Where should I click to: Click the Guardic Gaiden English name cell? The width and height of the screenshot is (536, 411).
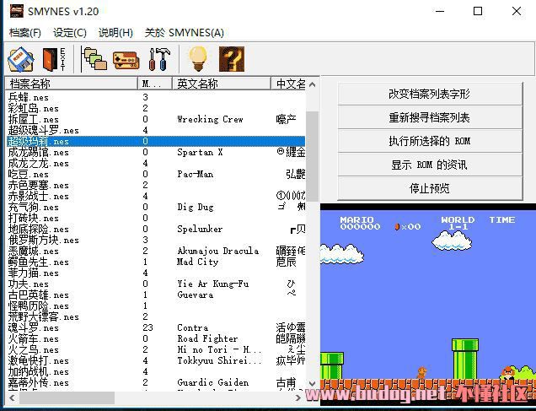213,382
